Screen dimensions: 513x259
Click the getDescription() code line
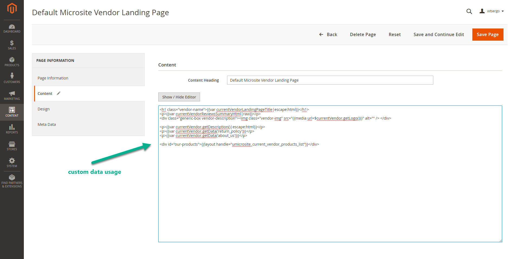(212, 127)
